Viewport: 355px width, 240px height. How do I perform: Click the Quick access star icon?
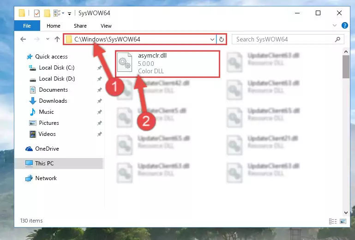pos(30,57)
